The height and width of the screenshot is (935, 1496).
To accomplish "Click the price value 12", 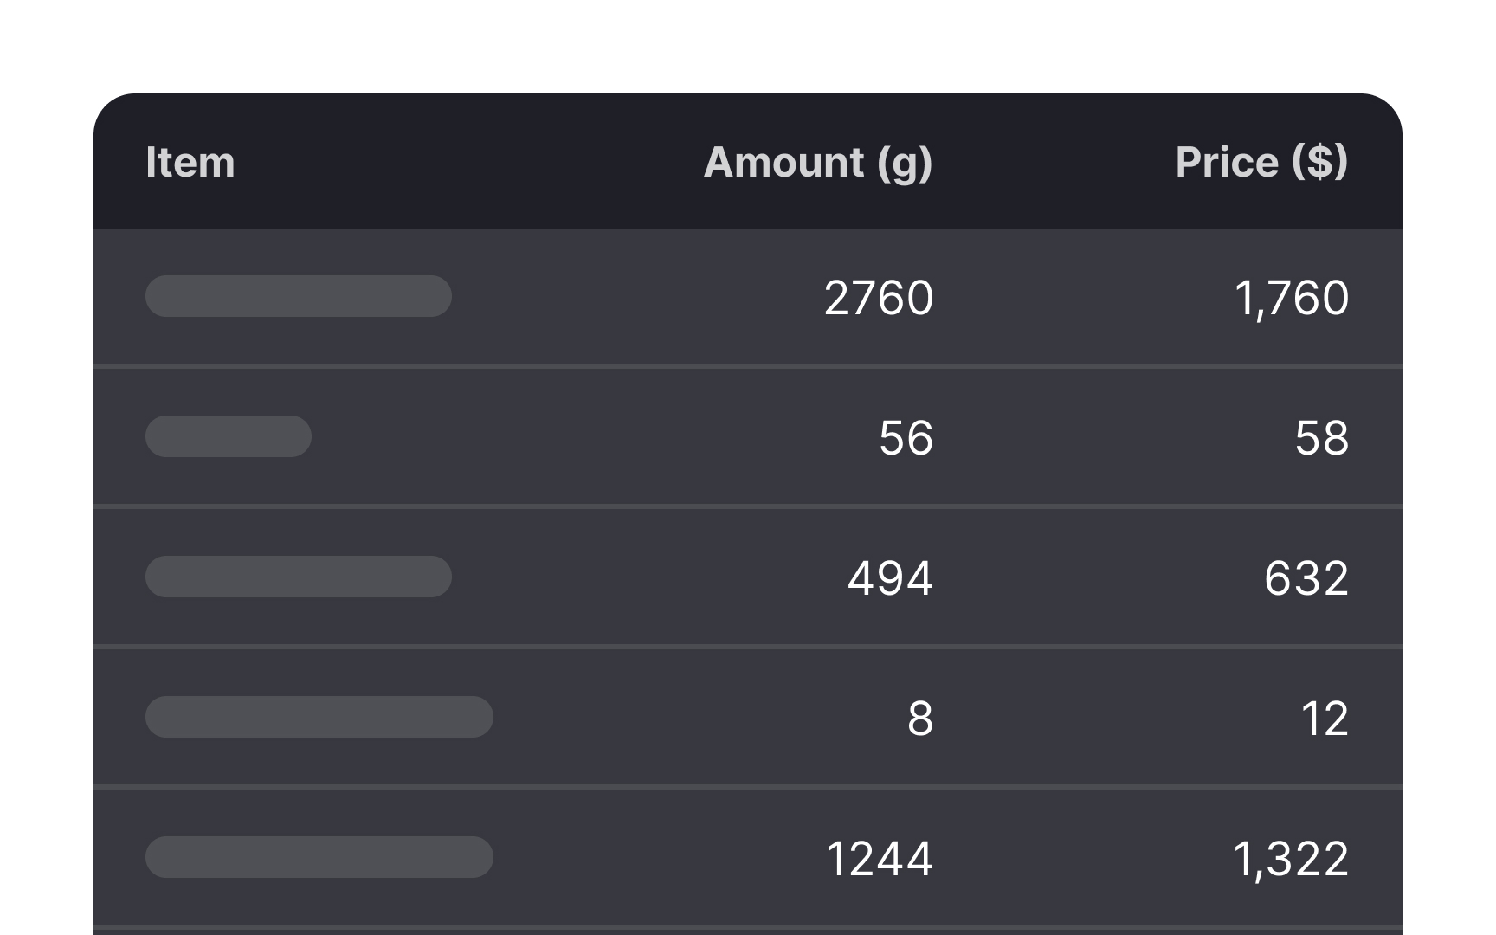I will 1325,719.
